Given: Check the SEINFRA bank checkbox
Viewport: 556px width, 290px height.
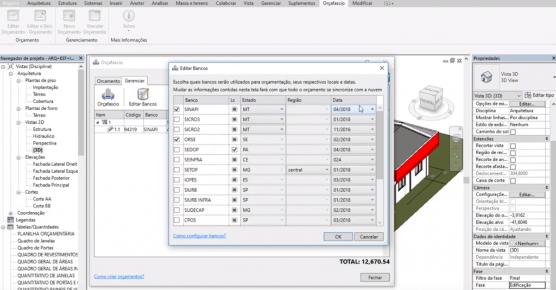Looking at the screenshot, I should click(x=176, y=160).
